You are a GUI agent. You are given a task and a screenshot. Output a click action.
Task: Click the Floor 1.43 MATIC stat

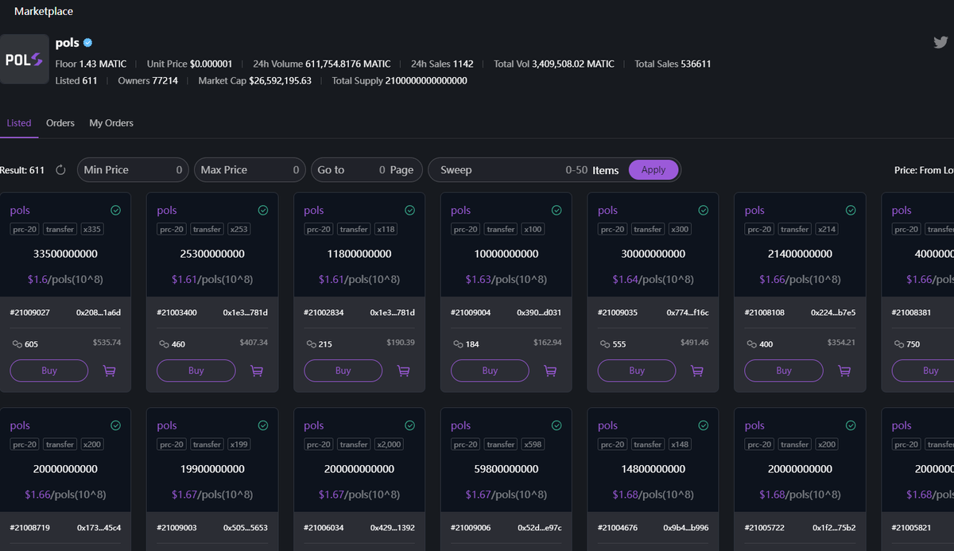click(x=91, y=64)
